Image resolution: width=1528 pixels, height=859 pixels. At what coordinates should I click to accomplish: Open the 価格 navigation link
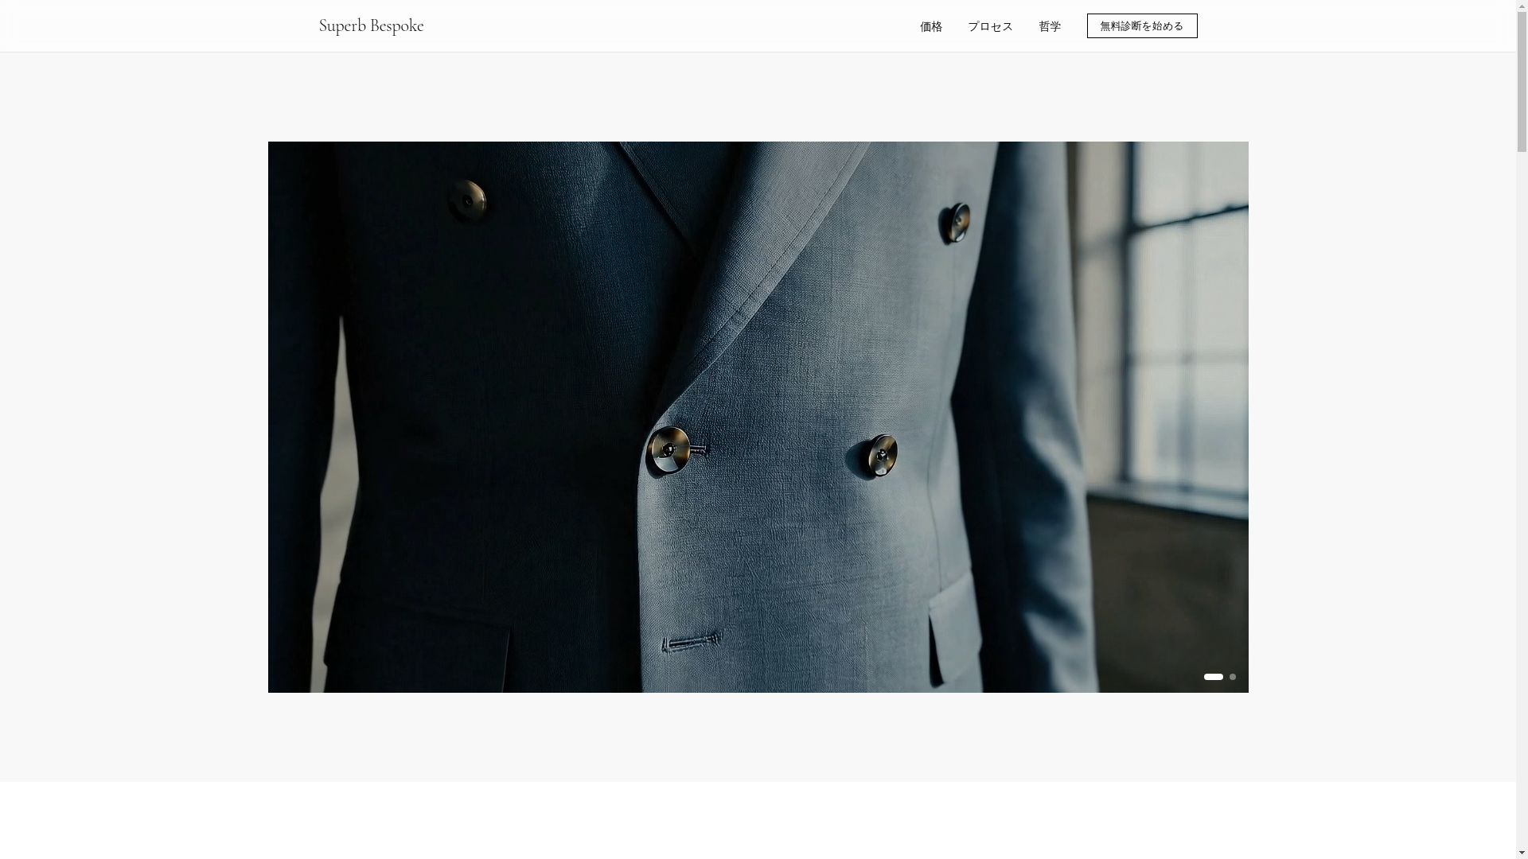(930, 26)
